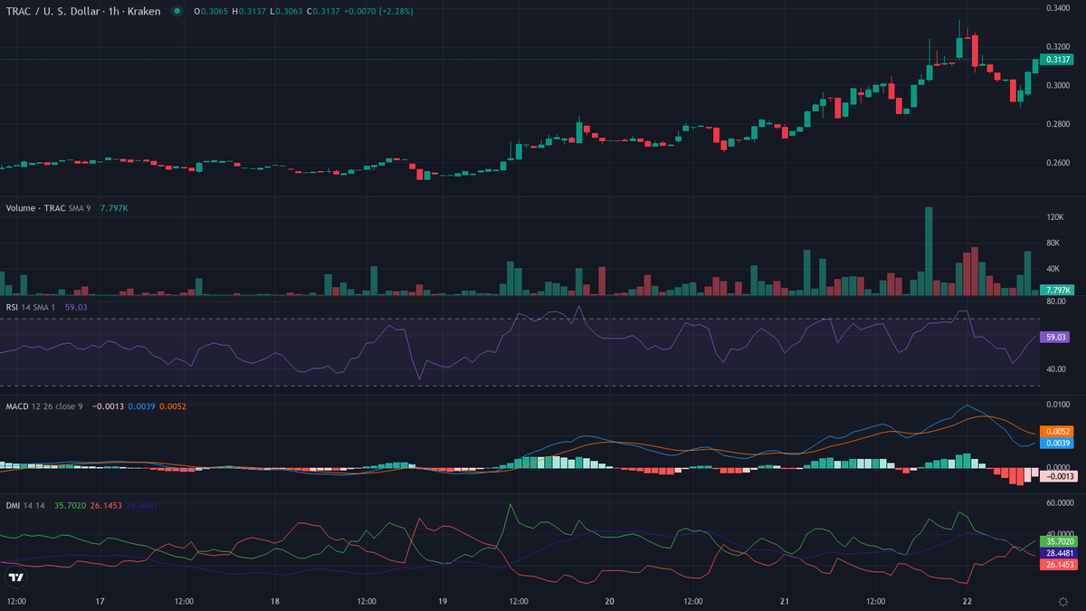Click the 80.00 RSI axis label
Viewport: 1086px width, 611px height.
pyautogui.click(x=1055, y=301)
